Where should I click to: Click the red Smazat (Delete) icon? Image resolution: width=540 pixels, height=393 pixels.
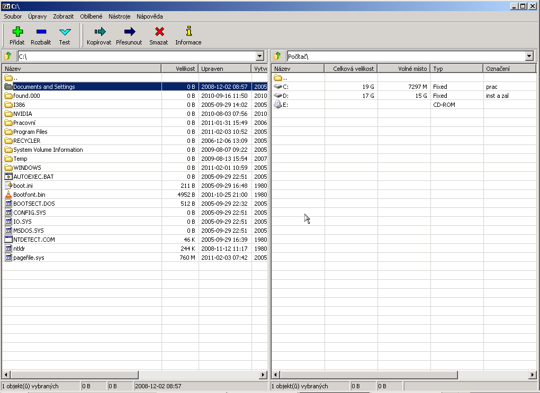pos(158,32)
